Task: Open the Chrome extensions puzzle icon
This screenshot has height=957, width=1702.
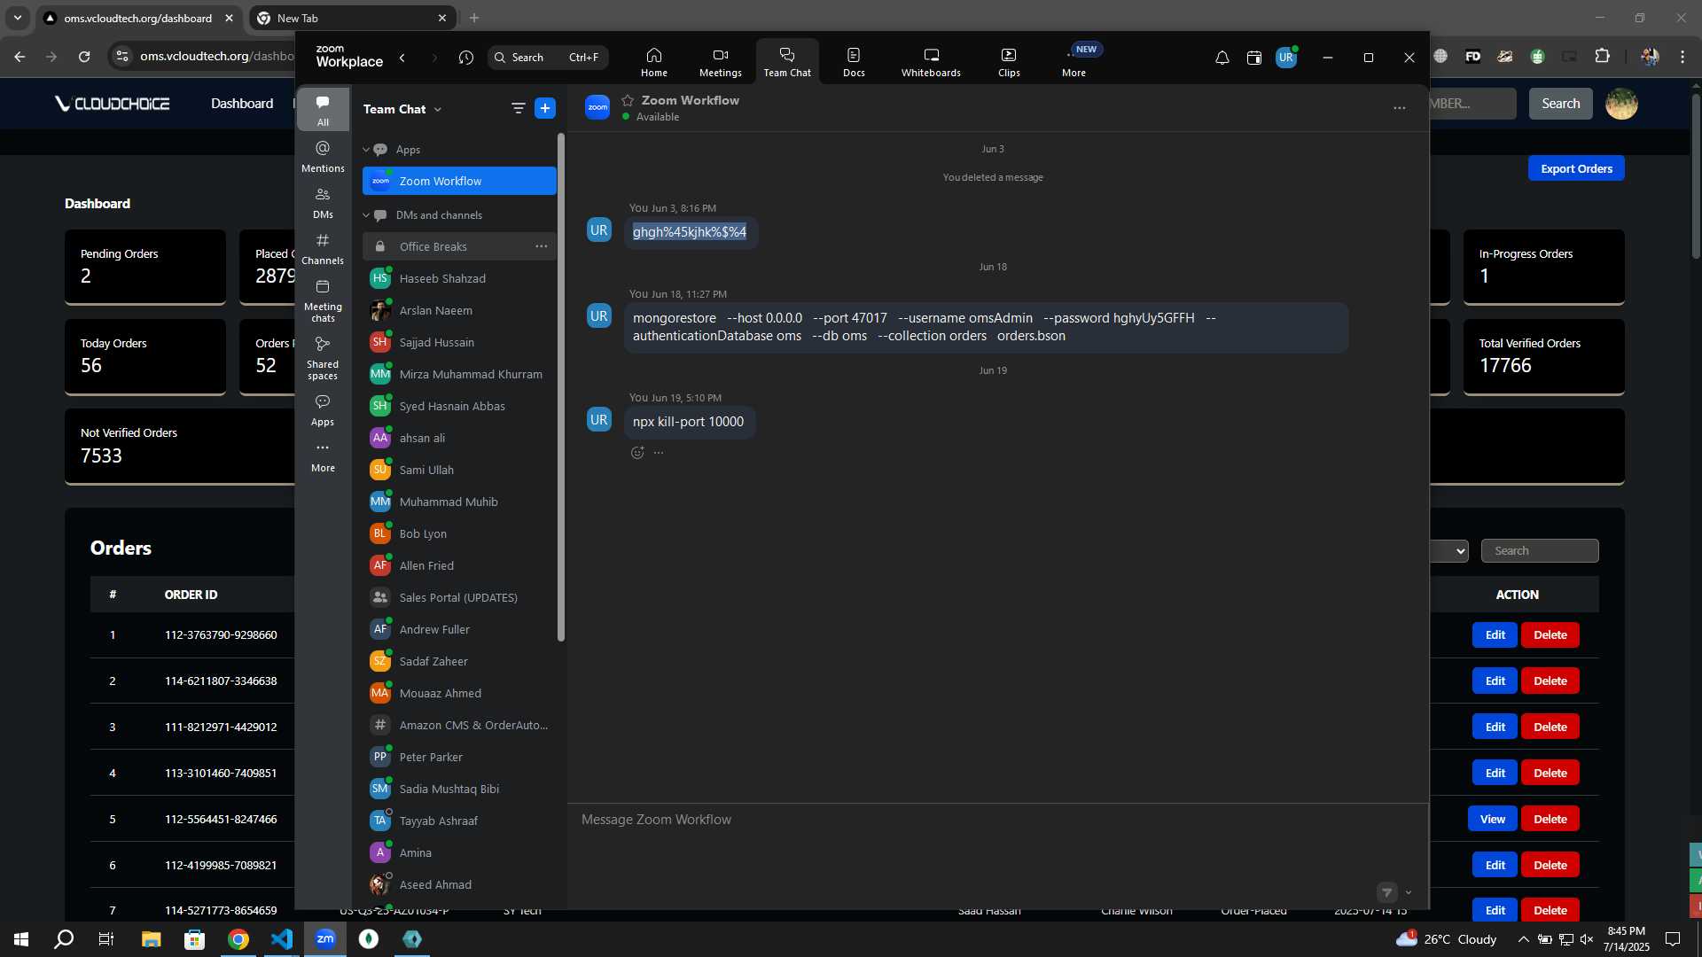Action: (x=1602, y=56)
